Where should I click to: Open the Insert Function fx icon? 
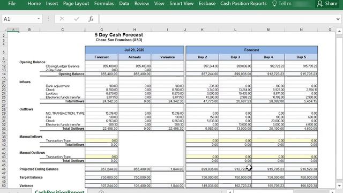91,19
